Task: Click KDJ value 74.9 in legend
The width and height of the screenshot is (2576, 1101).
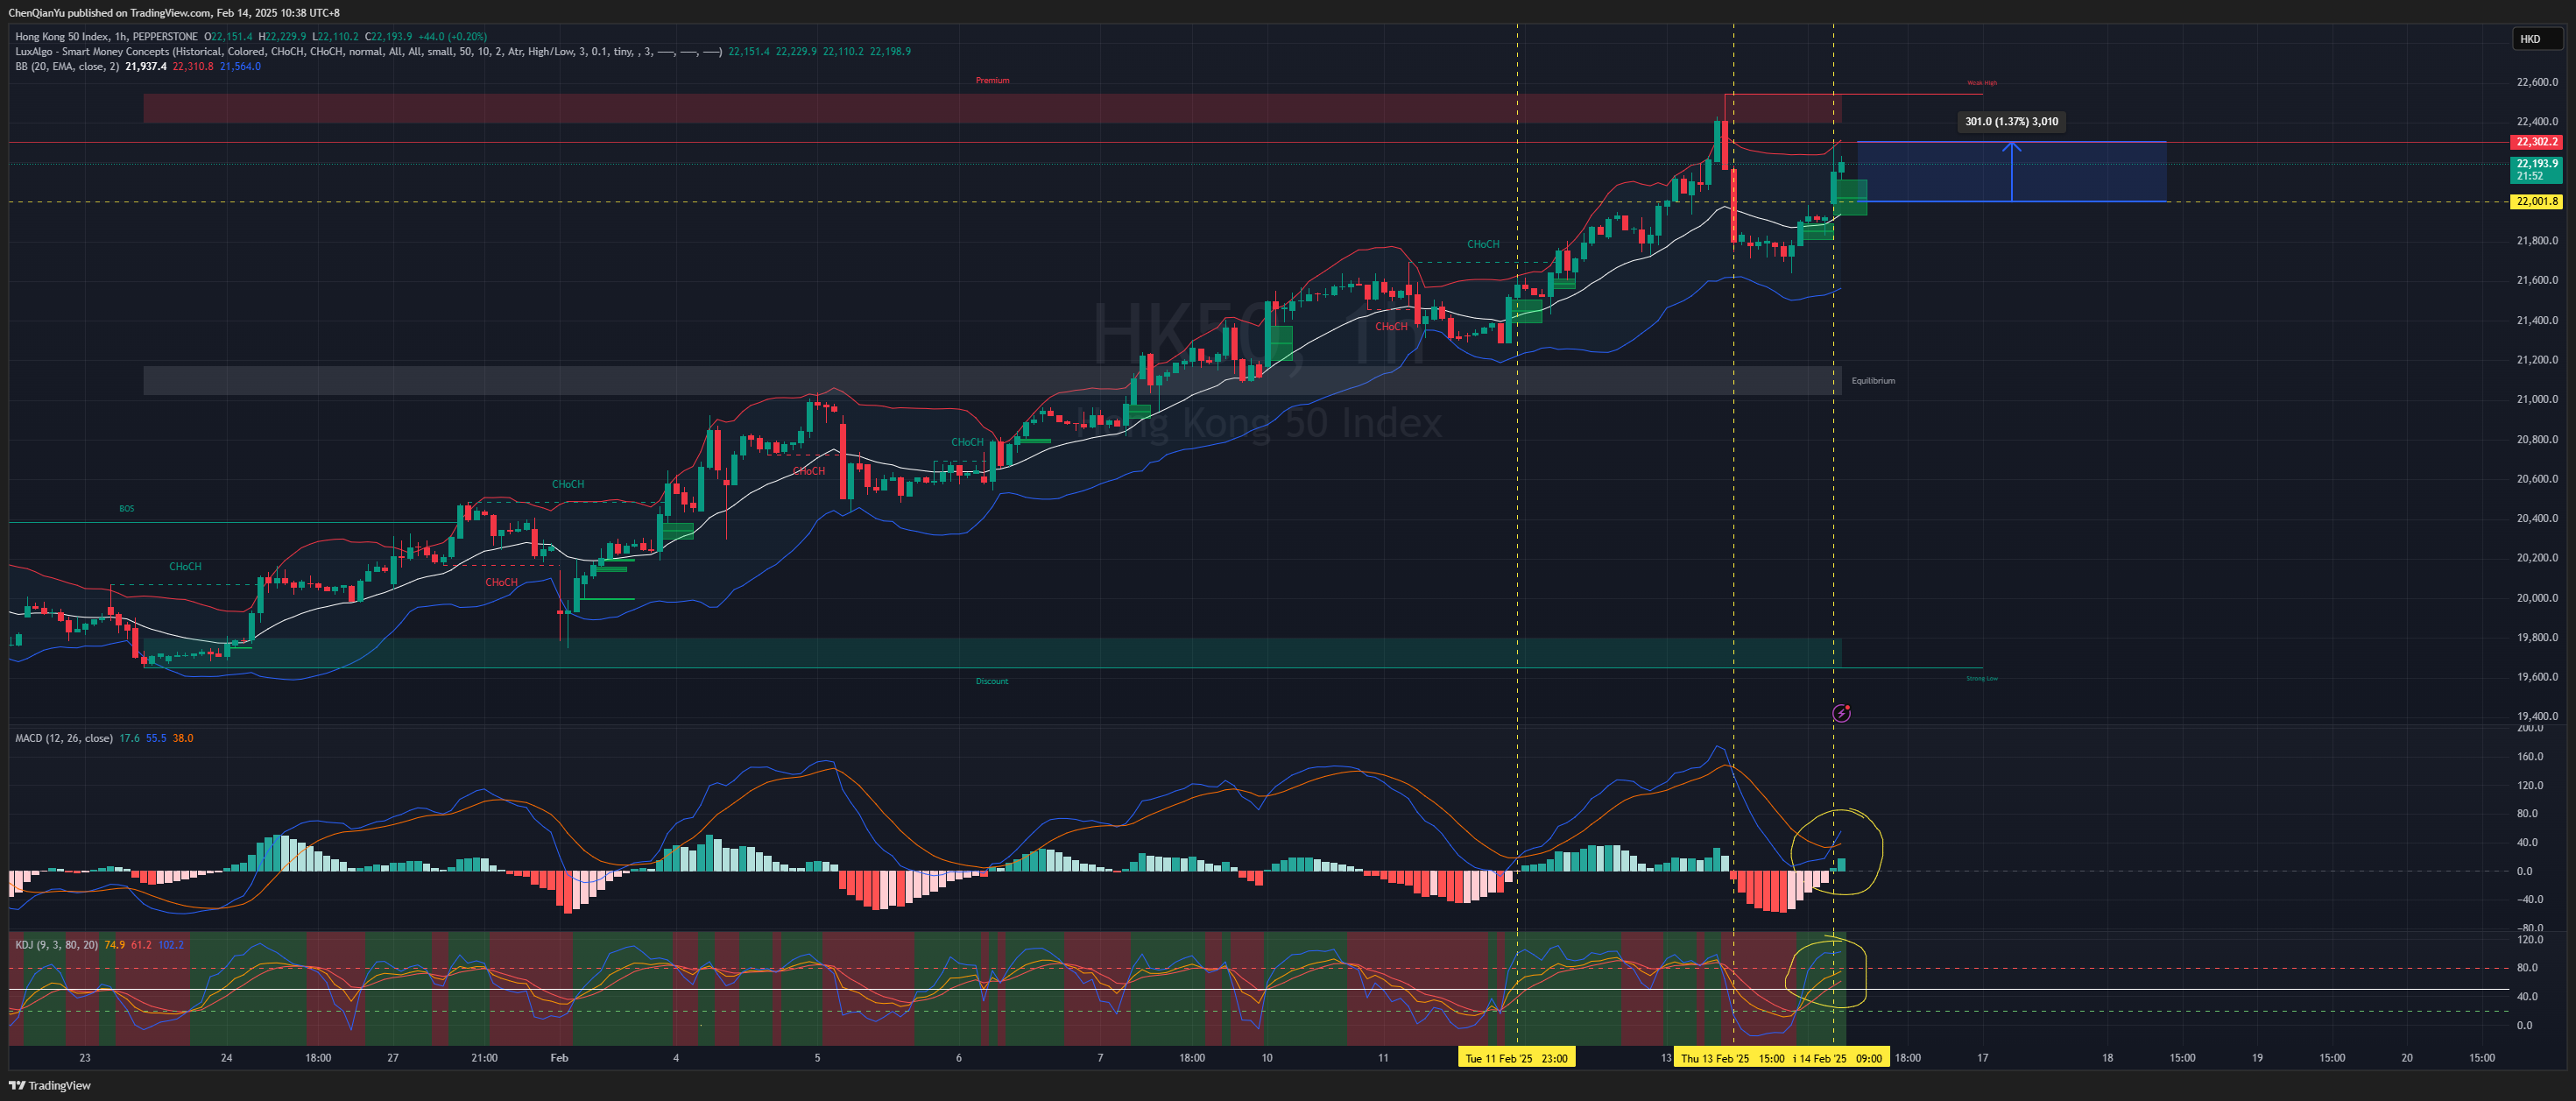Action: 115,944
